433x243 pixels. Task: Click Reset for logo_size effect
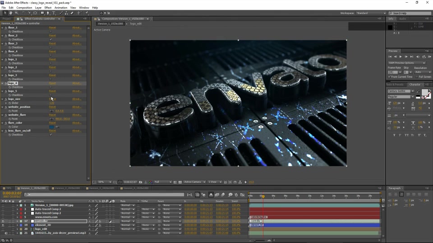[x=52, y=99]
